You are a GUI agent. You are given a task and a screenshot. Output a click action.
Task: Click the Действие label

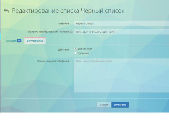pos(63,50)
